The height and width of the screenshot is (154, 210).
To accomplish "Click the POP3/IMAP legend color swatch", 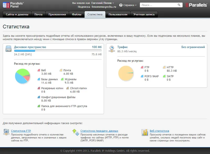I will coord(142,76).
